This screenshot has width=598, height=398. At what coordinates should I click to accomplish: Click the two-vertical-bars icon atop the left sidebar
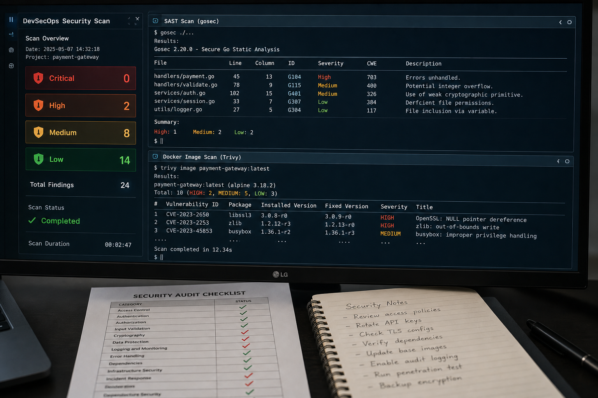(11, 19)
